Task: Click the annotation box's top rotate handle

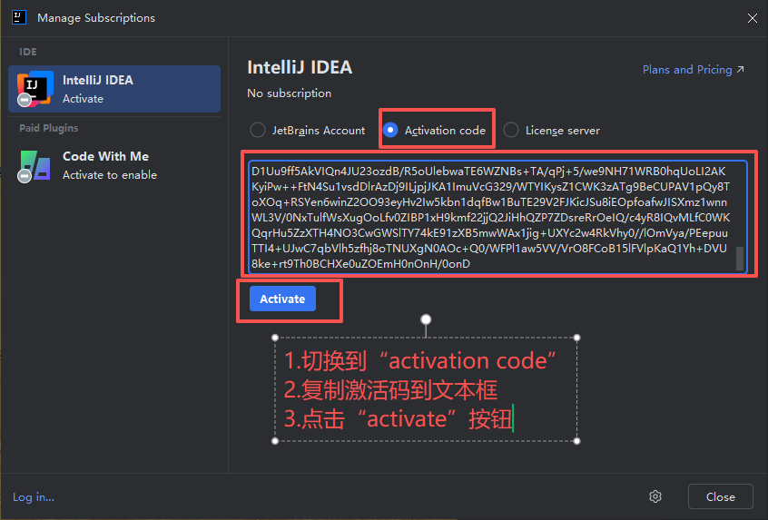Action: pyautogui.click(x=426, y=319)
